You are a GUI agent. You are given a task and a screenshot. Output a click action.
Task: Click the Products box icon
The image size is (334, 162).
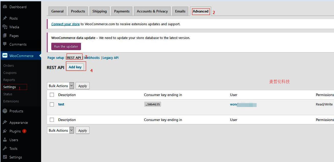point(5,111)
